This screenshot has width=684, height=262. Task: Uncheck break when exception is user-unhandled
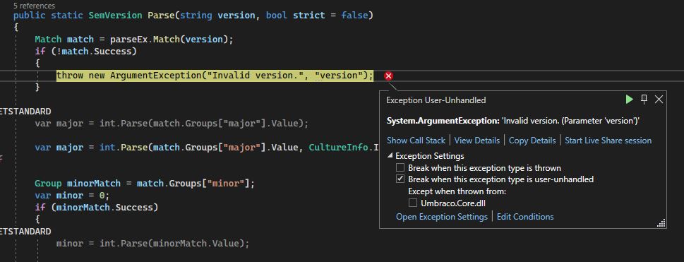click(x=400, y=179)
